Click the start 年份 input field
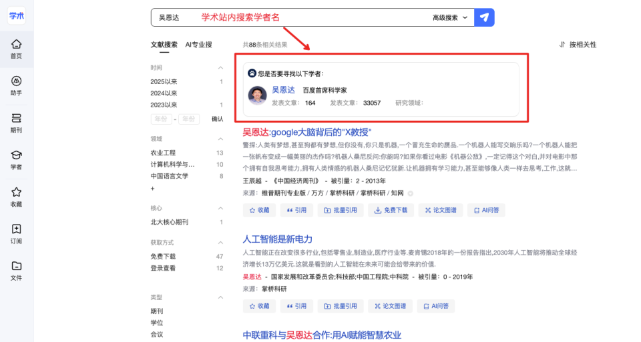The image size is (641, 342). pyautogui.click(x=161, y=119)
